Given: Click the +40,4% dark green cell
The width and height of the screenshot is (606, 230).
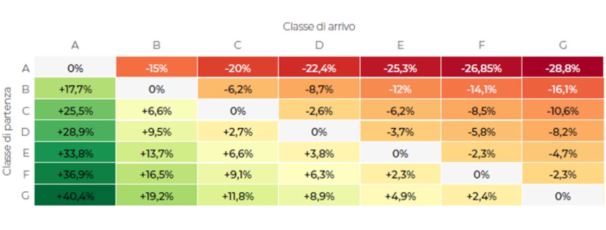Looking at the screenshot, I should pos(75,196).
